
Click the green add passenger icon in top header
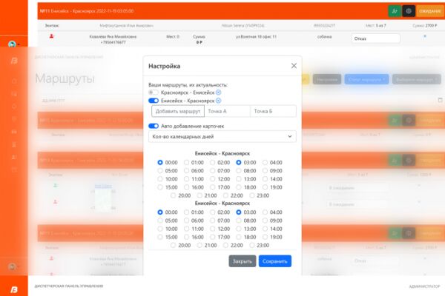point(395,11)
